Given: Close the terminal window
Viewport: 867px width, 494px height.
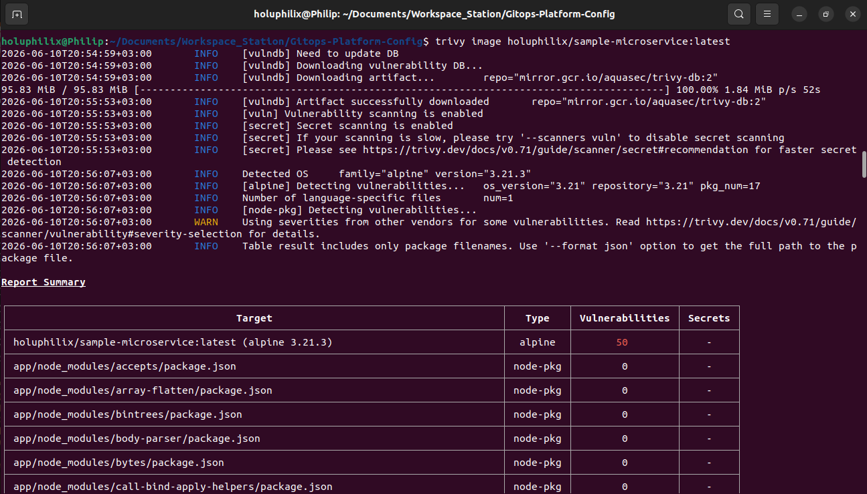Looking at the screenshot, I should (852, 14).
